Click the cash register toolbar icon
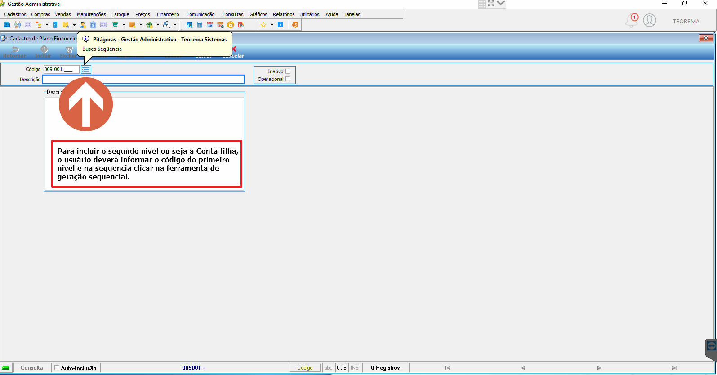 (x=166, y=25)
